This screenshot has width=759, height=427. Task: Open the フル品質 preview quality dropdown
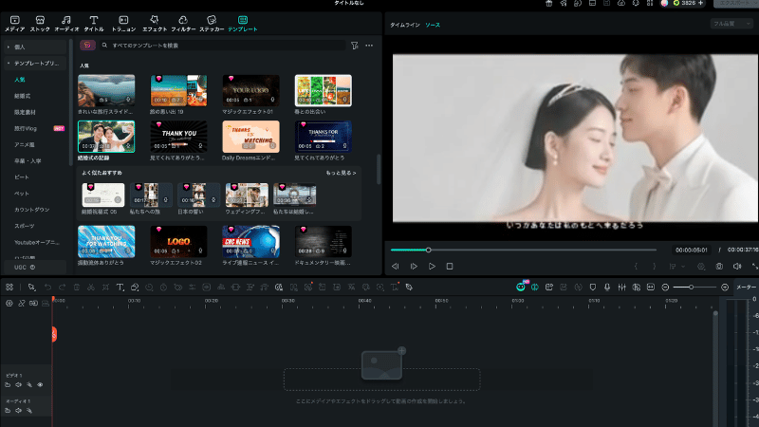pos(731,23)
